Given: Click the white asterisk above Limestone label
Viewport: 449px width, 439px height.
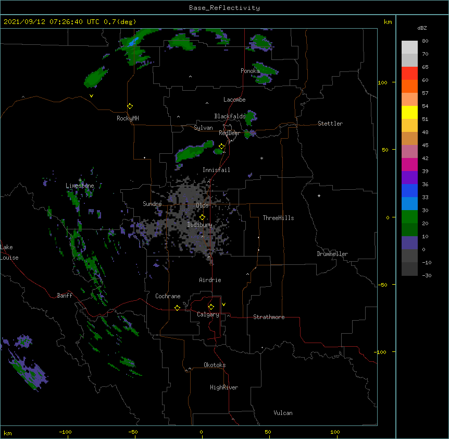Looking at the screenshot, I should click(80, 180).
